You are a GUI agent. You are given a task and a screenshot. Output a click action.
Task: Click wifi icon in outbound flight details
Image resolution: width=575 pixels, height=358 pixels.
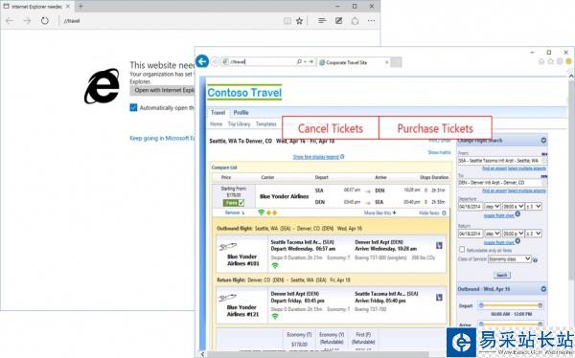pyautogui.click(x=275, y=266)
